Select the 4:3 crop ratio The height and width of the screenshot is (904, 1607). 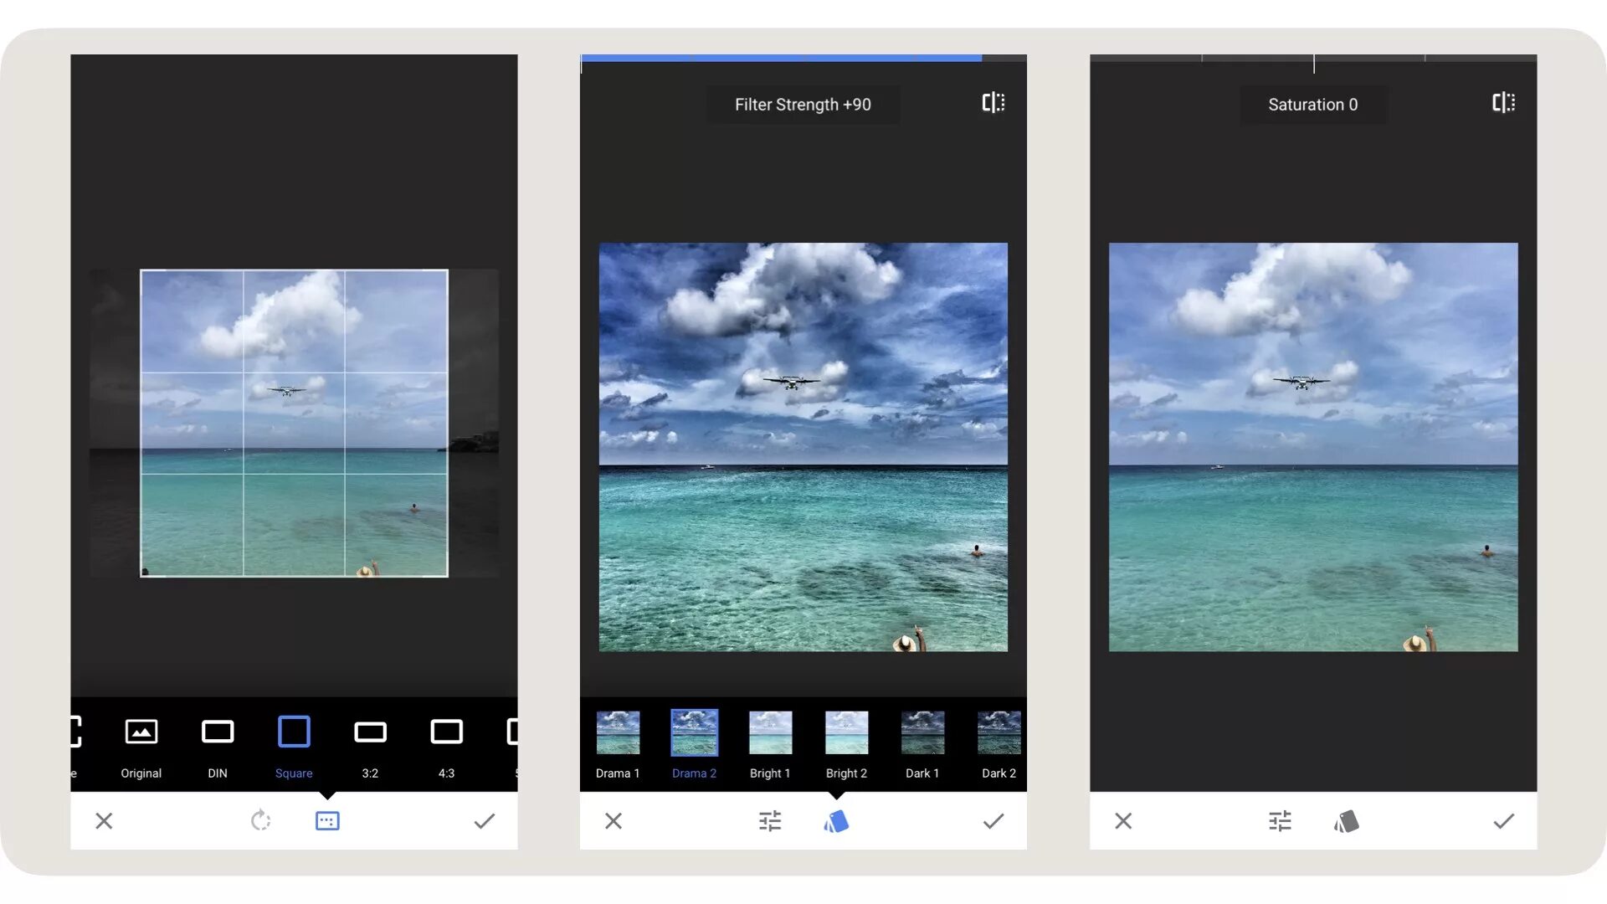point(446,732)
